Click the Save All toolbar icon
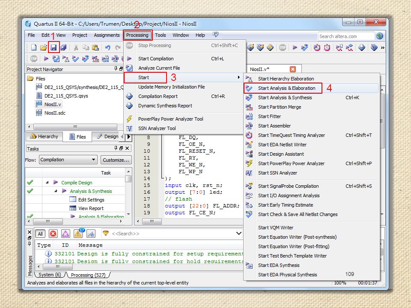Image resolution: width=411 pixels, height=308 pixels. pos(63,47)
